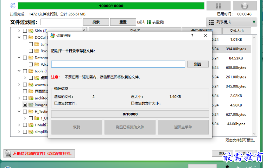Check the wwwroot folder checkbox

[x=25, y=84]
